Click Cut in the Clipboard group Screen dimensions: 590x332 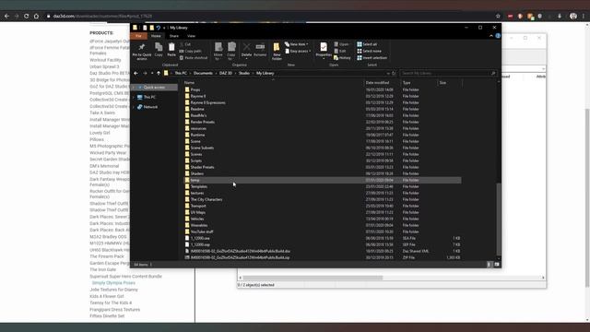point(185,44)
